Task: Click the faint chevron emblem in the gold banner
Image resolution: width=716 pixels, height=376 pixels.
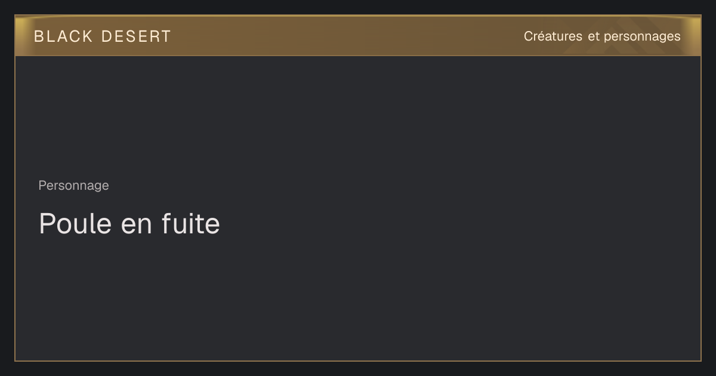Action: [603, 45]
